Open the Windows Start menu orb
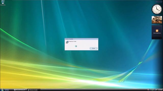Image resolution: width=163 pixels, height=91 pixels. (x=2, y=90)
